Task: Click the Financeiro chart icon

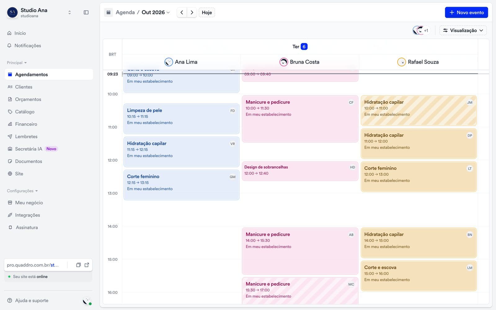Action: (x=10, y=124)
